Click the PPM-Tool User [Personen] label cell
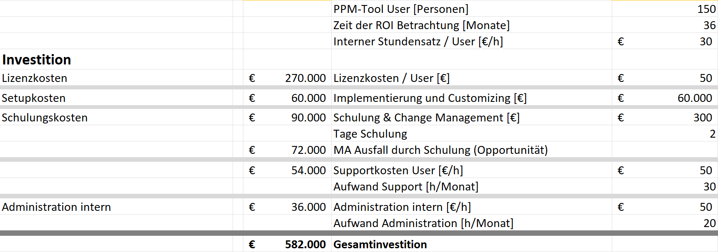718x252 pixels. tap(400, 9)
